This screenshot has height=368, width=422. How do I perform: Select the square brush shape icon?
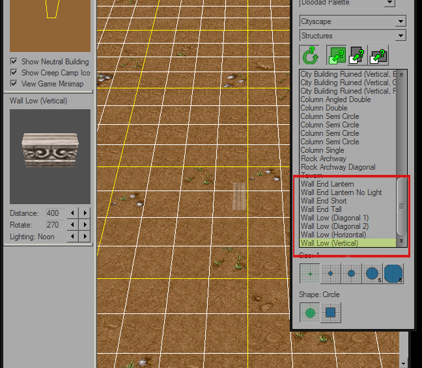tap(330, 312)
